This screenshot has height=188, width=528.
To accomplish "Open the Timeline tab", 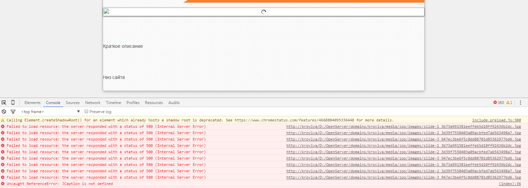I will click(x=113, y=103).
